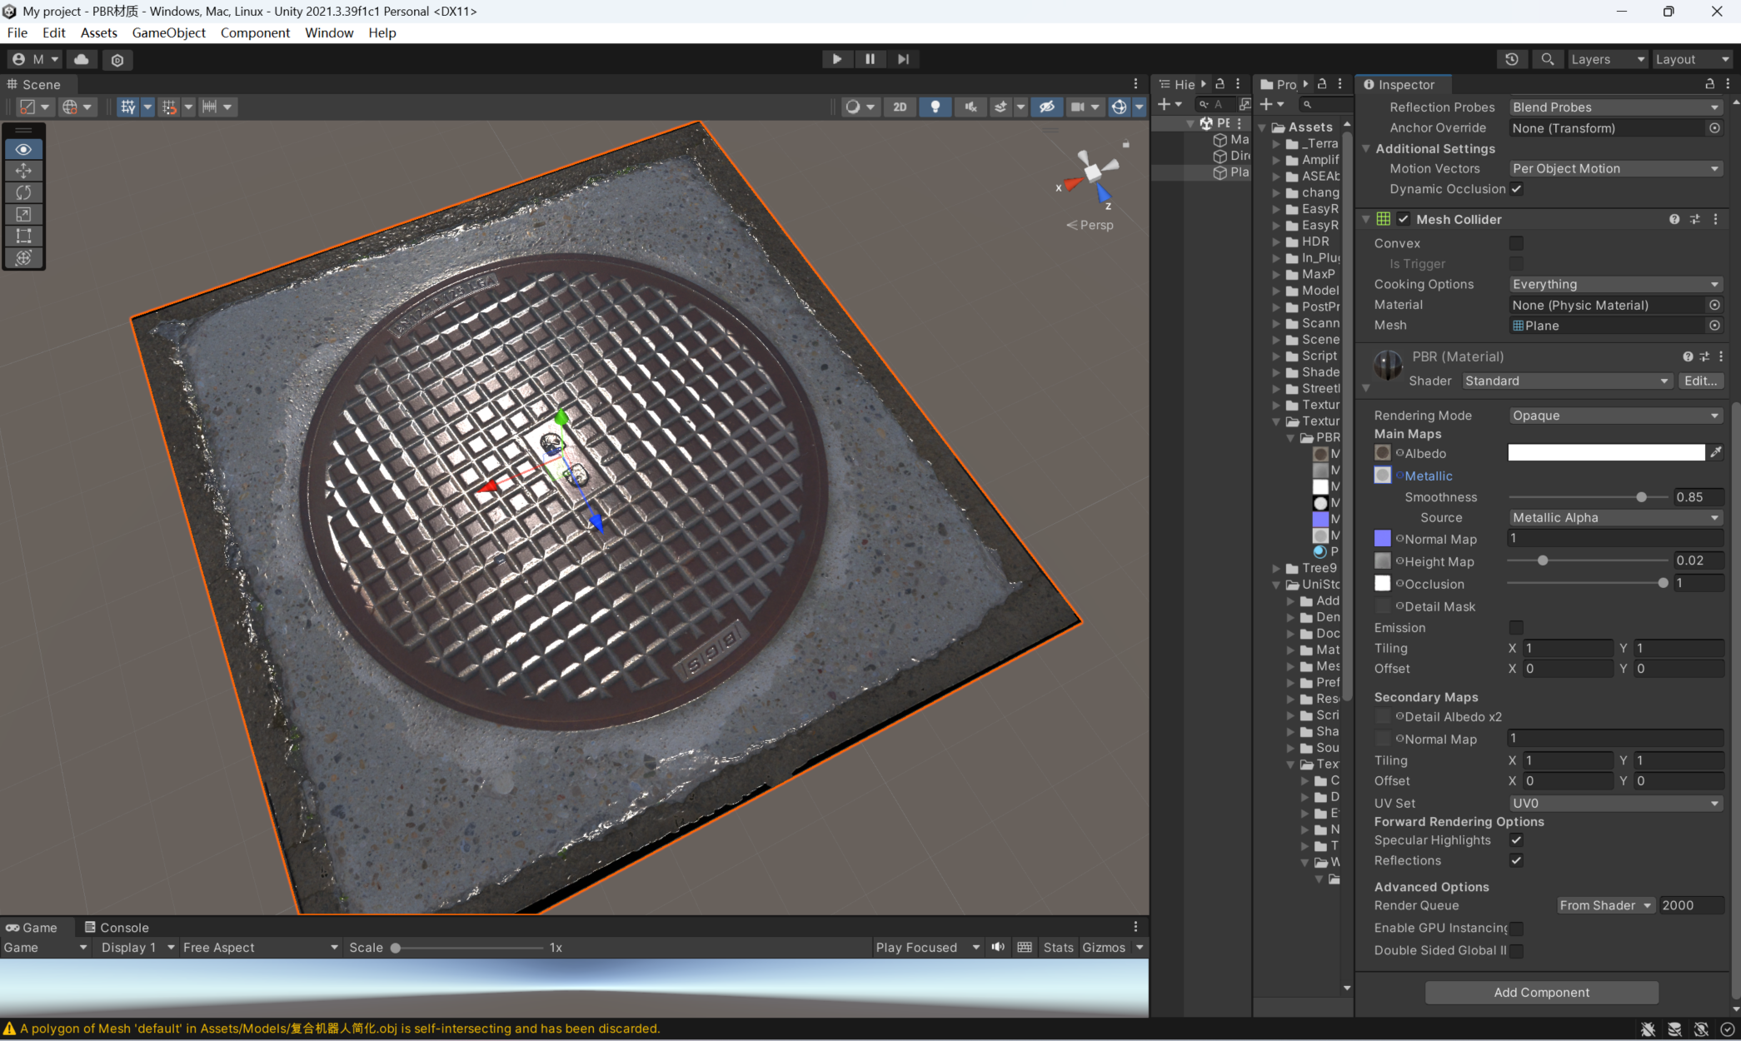Click the Add Component button
1741x1041 pixels.
pyautogui.click(x=1541, y=992)
